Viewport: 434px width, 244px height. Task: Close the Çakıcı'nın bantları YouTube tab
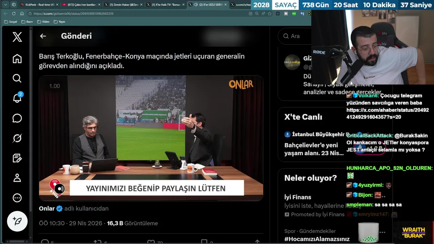99,5
